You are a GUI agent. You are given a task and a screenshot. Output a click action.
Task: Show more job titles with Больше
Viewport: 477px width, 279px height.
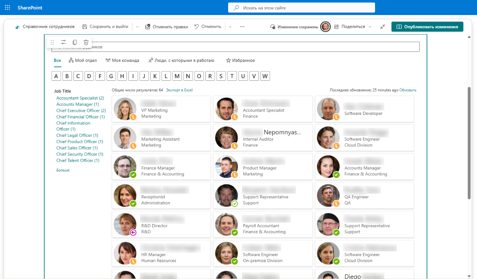(x=63, y=170)
